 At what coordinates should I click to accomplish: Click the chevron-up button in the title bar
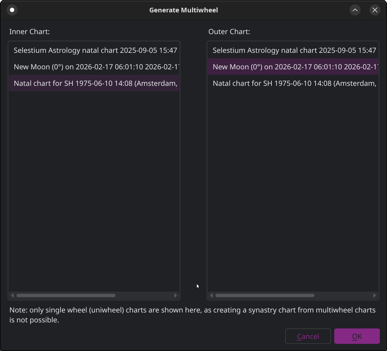pyautogui.click(x=355, y=10)
